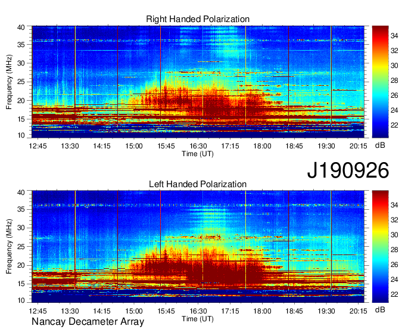Click the 28 value on the Right Handed color bar
Image resolution: width=405 pixels, height=329 pixels.
point(394,80)
